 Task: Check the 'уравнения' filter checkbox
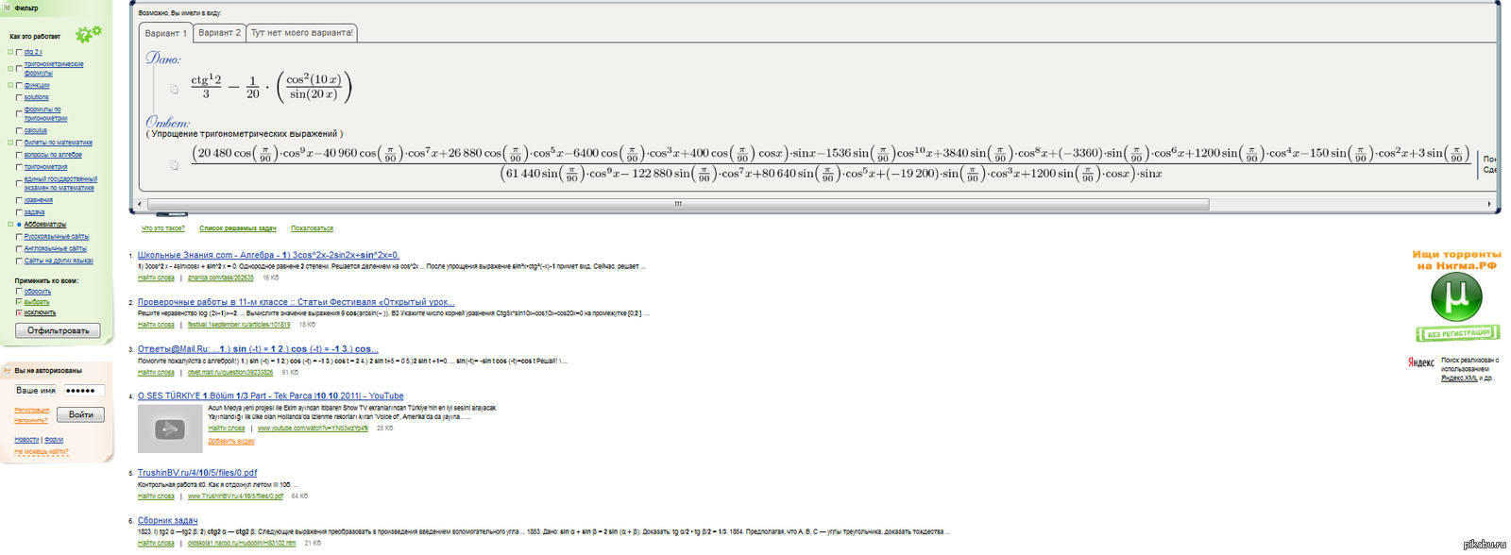coord(19,201)
